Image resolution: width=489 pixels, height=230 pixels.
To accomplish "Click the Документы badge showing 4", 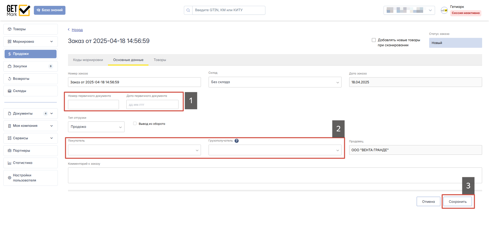I will pos(46,114).
